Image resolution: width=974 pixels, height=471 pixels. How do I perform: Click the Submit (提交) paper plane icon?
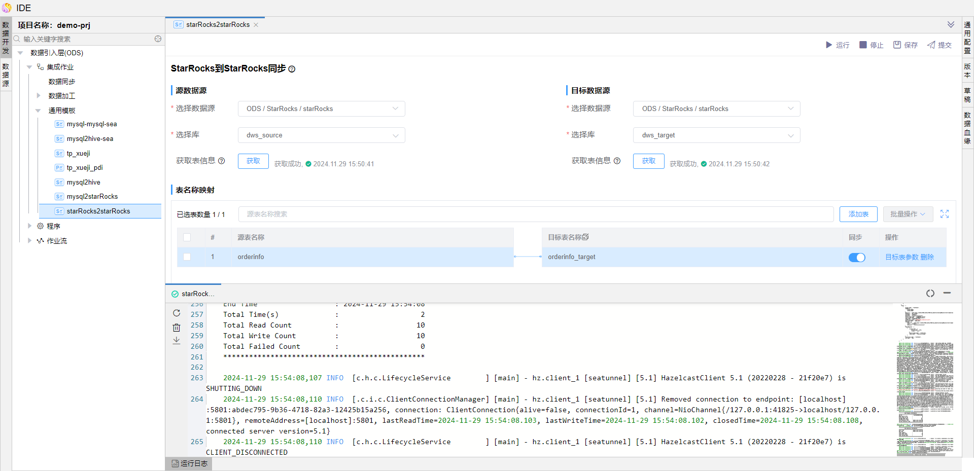pos(931,45)
